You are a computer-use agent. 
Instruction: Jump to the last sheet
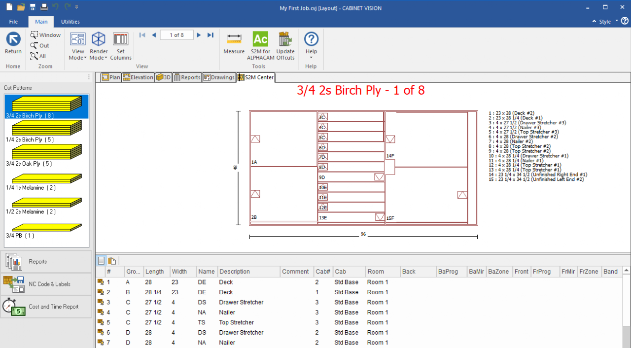coord(210,35)
